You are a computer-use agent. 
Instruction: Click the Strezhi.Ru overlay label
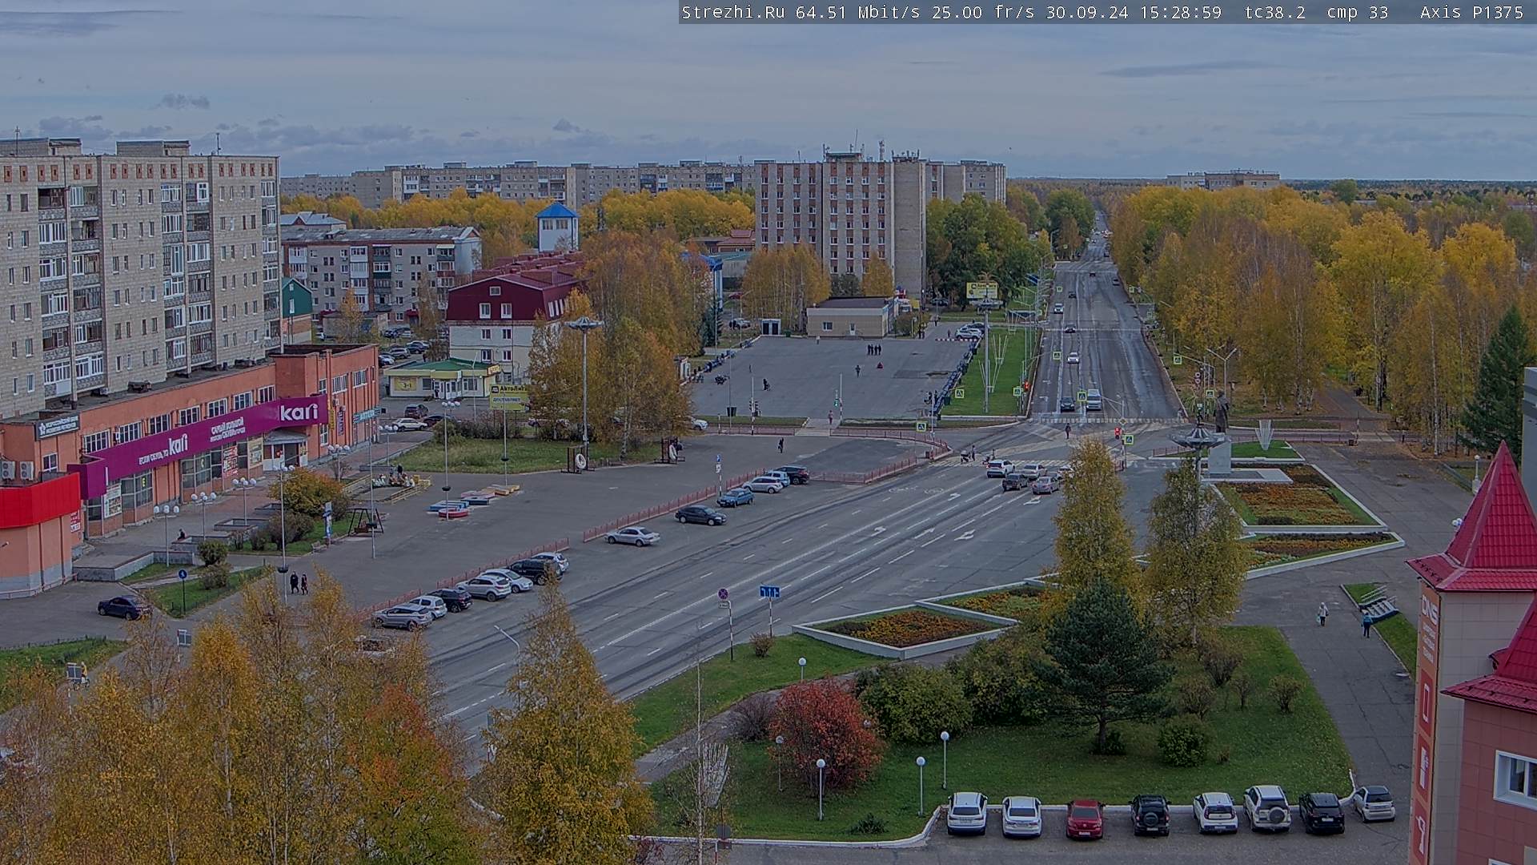[x=733, y=12]
